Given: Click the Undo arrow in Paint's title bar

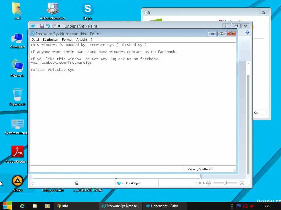Looking at the screenshot, I should [x=48, y=26].
